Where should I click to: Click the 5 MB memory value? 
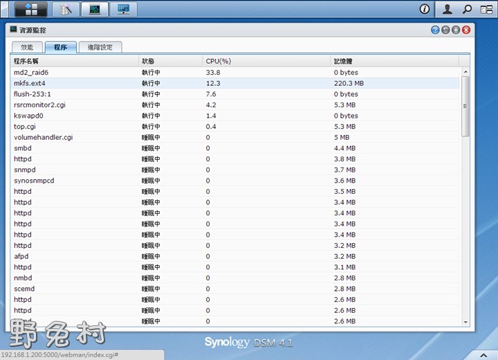pos(342,137)
